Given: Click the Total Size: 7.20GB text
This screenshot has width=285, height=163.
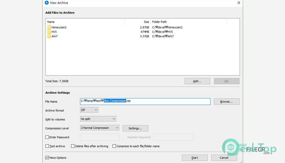Looking at the screenshot, I should click(57, 81).
